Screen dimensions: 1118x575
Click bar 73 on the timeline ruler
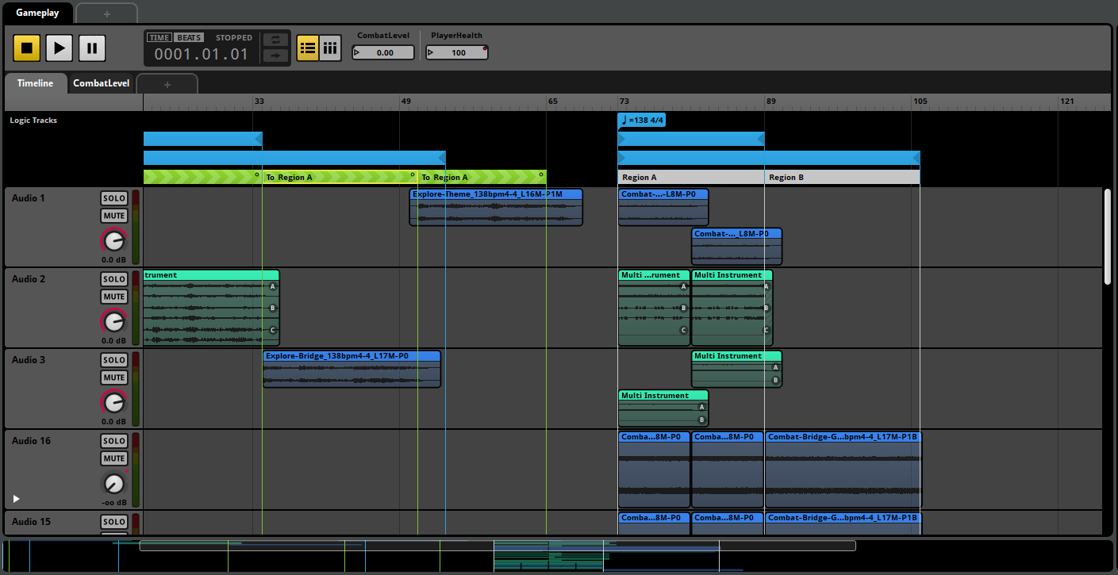(624, 102)
